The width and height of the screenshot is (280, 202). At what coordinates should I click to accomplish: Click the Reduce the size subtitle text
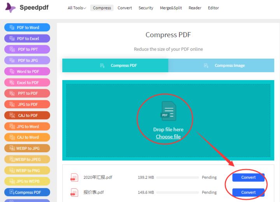pos(168,49)
